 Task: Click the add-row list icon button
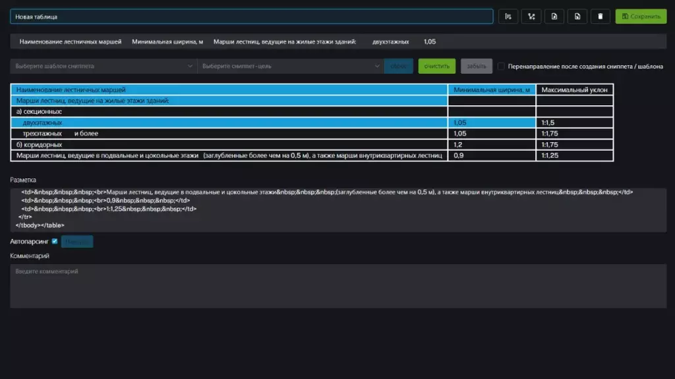[508, 16]
